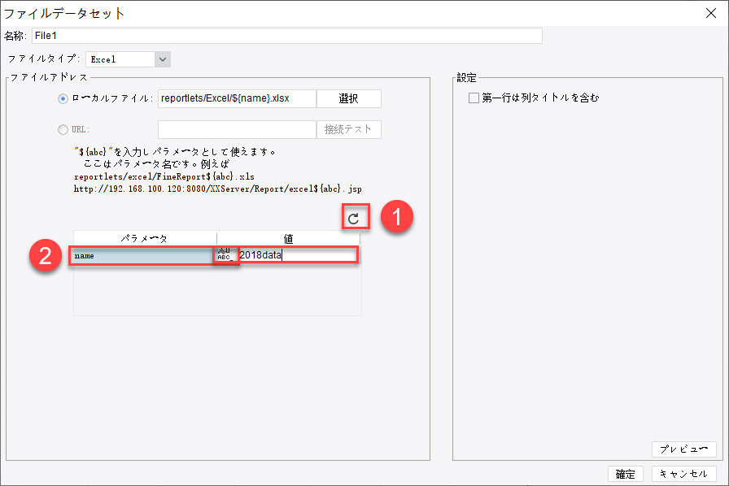This screenshot has height=486, width=729.
Task: Click the X to close the dialog
Action: point(712,13)
